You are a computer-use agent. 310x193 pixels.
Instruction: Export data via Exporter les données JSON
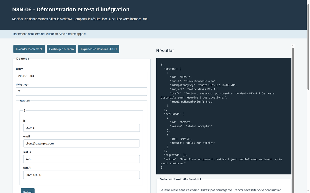click(x=99, y=49)
